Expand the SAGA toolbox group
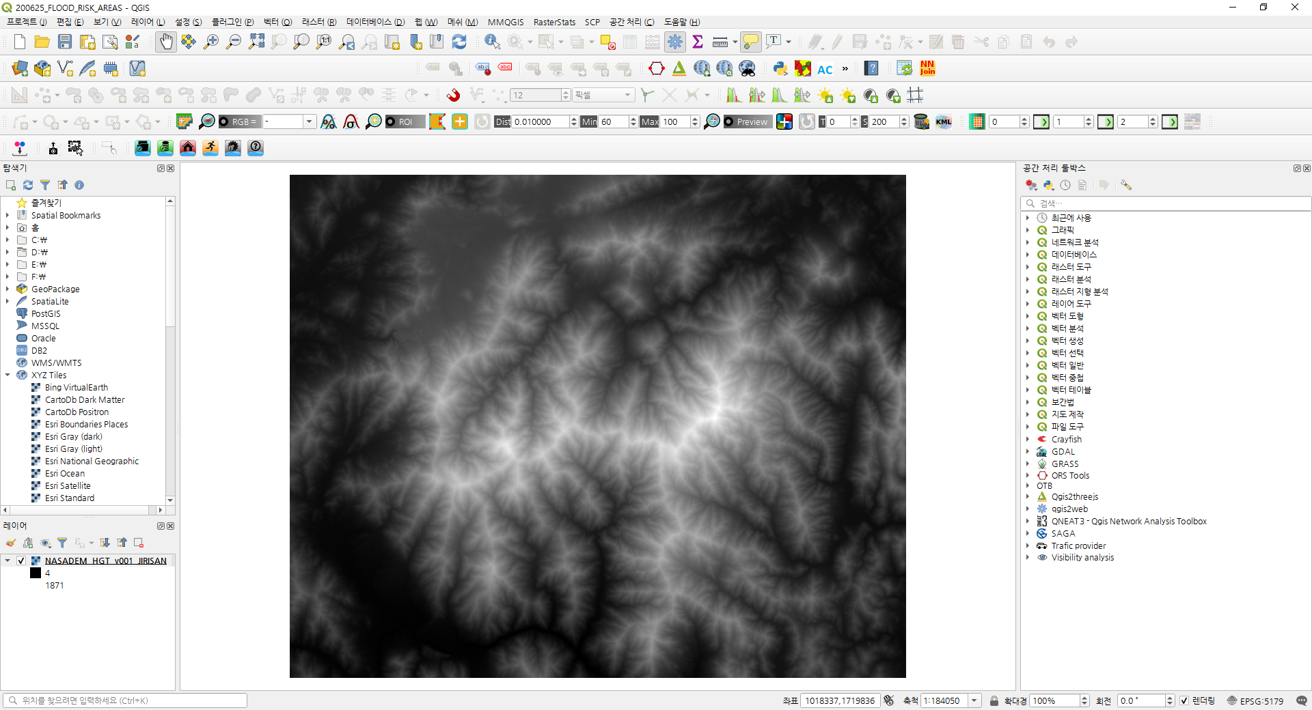 [1028, 533]
